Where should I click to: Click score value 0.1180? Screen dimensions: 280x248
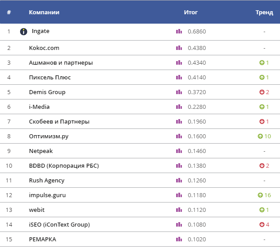[197, 195]
